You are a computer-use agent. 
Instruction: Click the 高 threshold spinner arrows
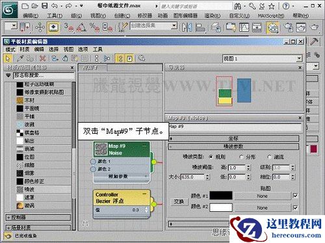click(248, 168)
